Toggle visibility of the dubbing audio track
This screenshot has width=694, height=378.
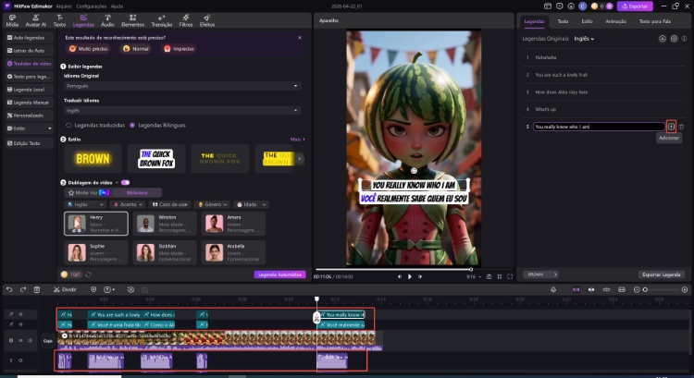(20, 360)
